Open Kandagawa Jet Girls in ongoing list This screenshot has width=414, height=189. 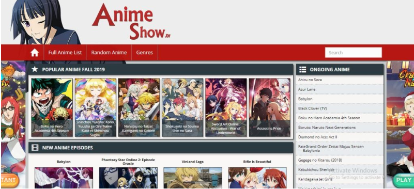[x=315, y=179]
